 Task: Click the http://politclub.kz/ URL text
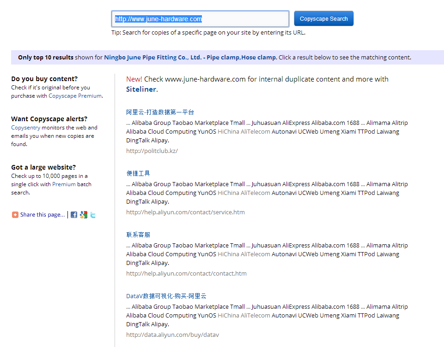pyautogui.click(x=152, y=151)
